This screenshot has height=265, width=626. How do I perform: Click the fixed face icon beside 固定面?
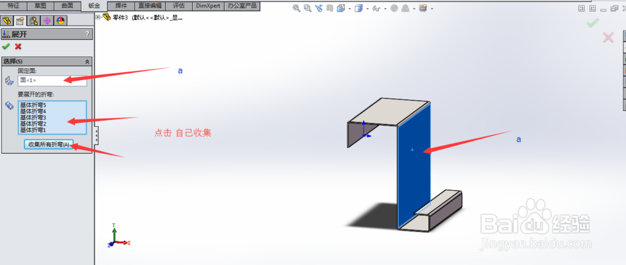coord(9,81)
